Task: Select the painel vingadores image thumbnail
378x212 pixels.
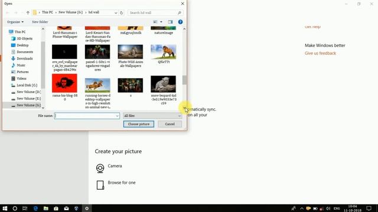Action: pos(97,52)
